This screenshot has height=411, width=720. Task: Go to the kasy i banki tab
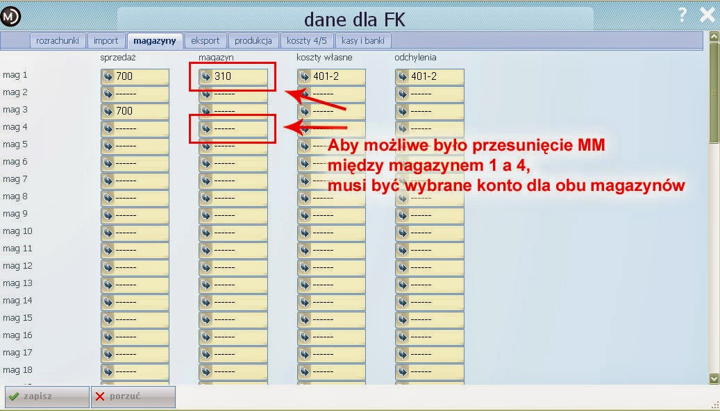[363, 40]
